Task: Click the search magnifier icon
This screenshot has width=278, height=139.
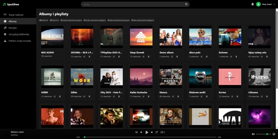Action: click(x=186, y=4)
